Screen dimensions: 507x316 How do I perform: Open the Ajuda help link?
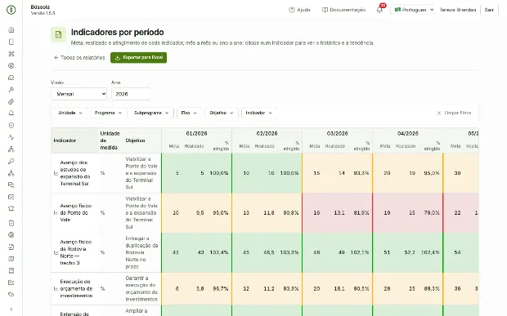tap(299, 10)
